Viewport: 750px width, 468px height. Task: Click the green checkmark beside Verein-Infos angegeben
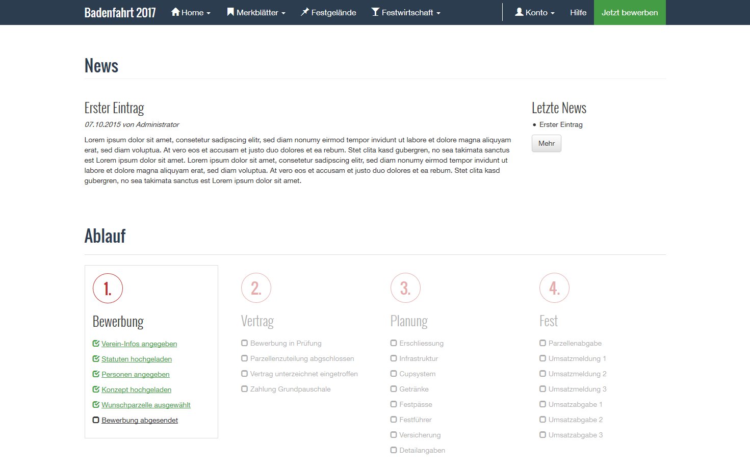point(96,343)
